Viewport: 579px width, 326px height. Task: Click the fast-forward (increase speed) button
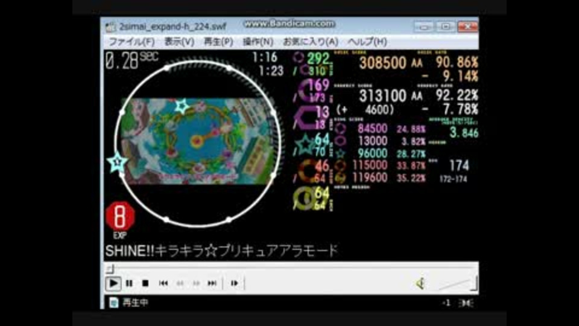(x=195, y=284)
